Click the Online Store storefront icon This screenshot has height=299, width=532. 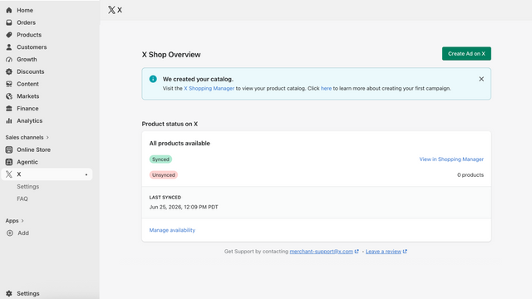[9, 149]
